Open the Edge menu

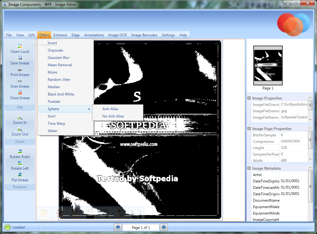click(76, 35)
